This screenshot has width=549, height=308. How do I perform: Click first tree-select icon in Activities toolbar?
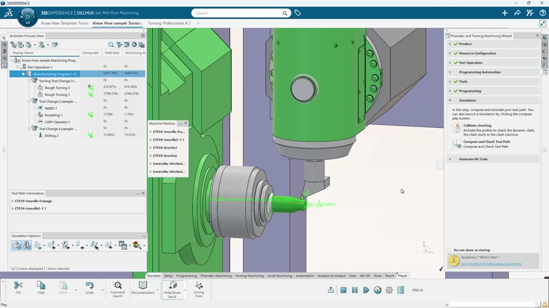pos(13,44)
